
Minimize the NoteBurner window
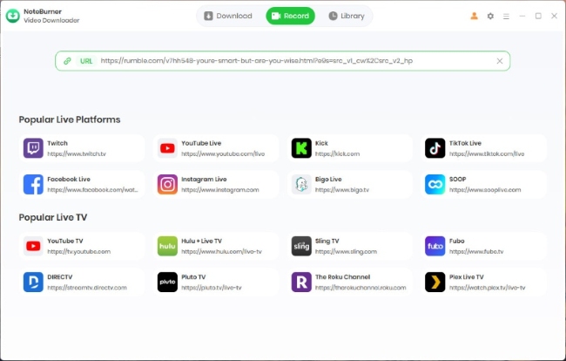click(x=522, y=16)
